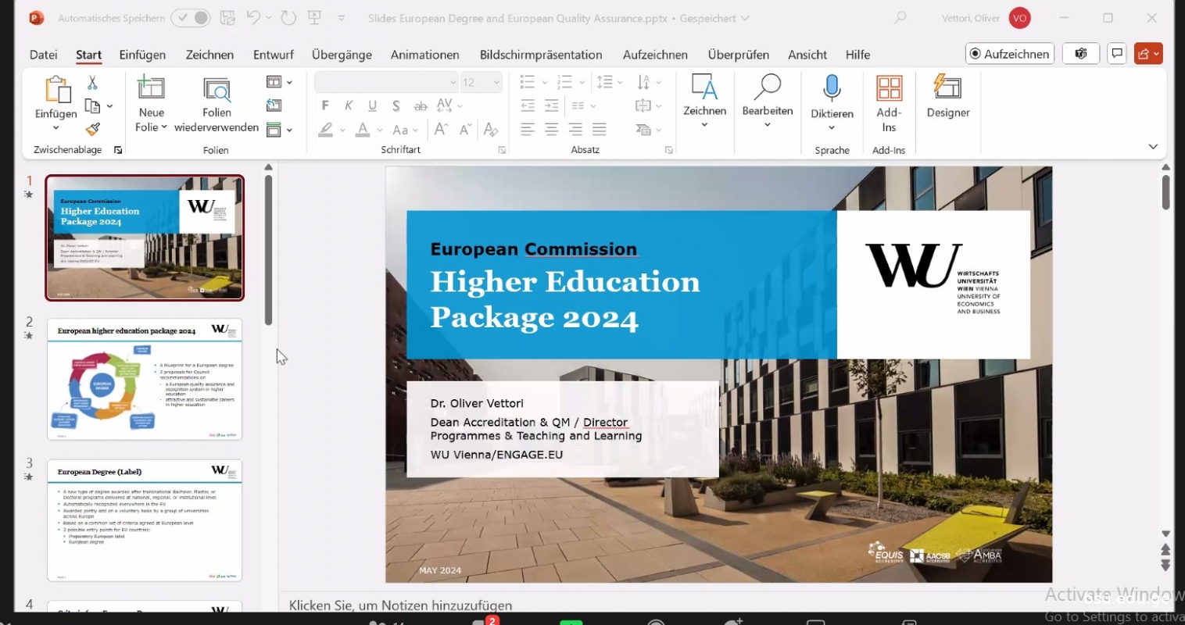
Task: Open the Designer pane
Action: pos(947,97)
